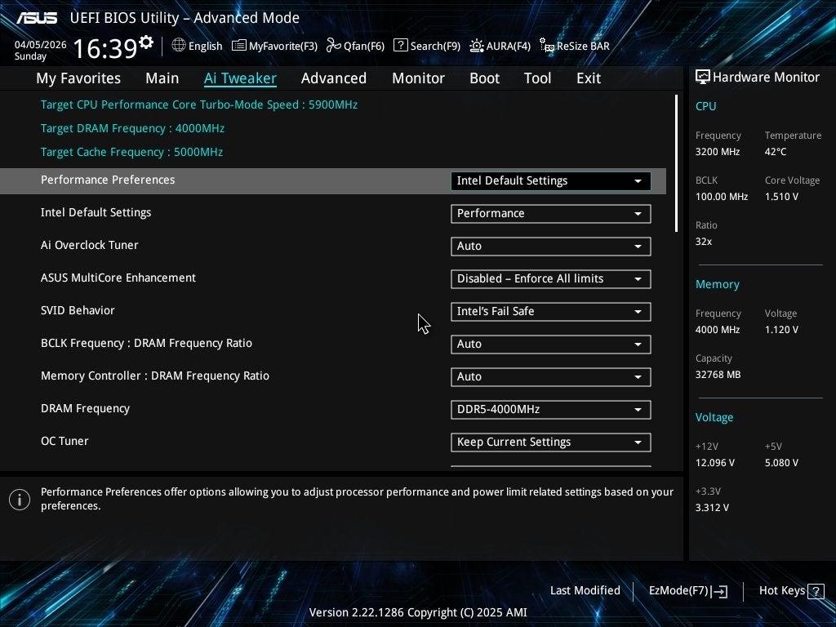Go to the Boot tab
The width and height of the screenshot is (836, 627).
click(484, 78)
